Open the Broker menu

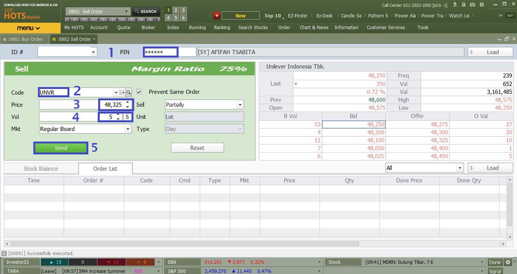(x=148, y=27)
